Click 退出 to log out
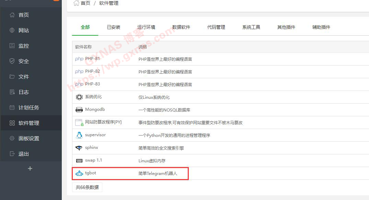Screen dimensions: 369x200 [24, 154]
